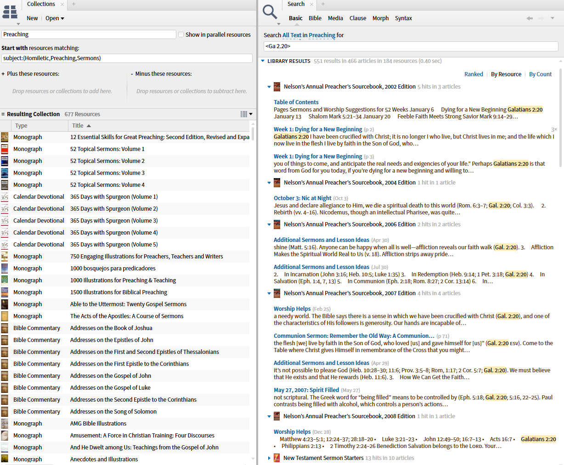Open October 3: Nic at Night result
The height and width of the screenshot is (465, 564).
[x=302, y=198]
